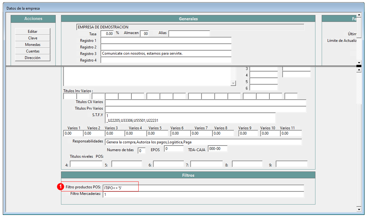Click the bottom pane scrollbar up arrow
The width and height of the screenshot is (368, 218).
tap(359, 70)
